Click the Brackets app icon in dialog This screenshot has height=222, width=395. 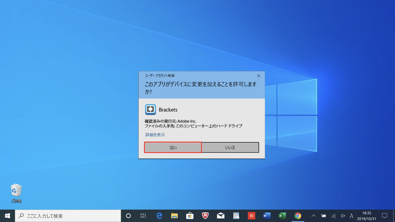[x=151, y=109]
